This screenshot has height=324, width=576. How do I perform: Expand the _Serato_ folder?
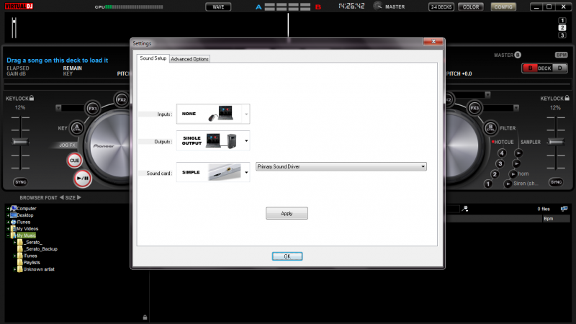pyautogui.click(x=14, y=242)
